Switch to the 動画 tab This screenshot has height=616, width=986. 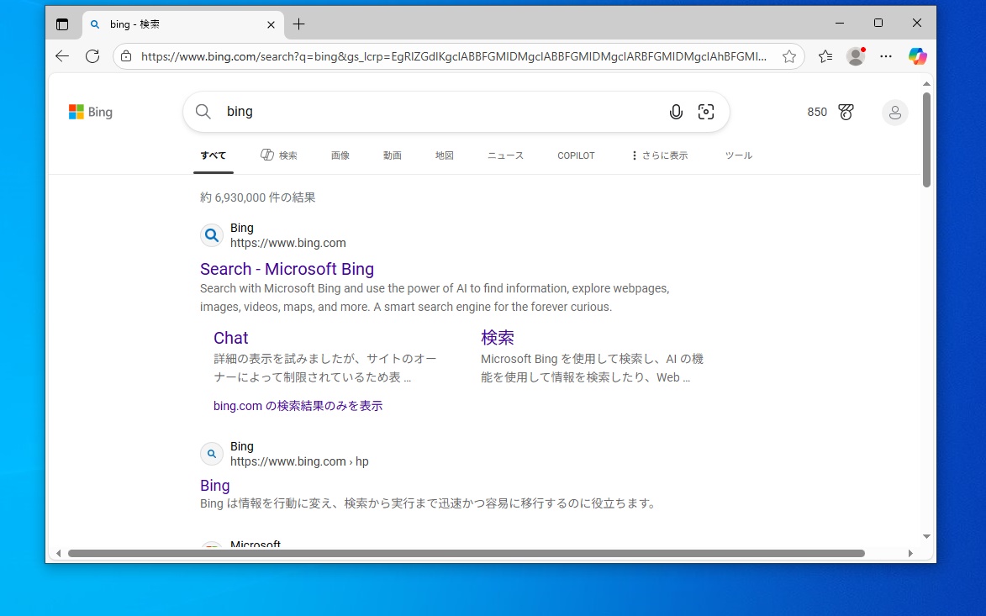tap(393, 155)
